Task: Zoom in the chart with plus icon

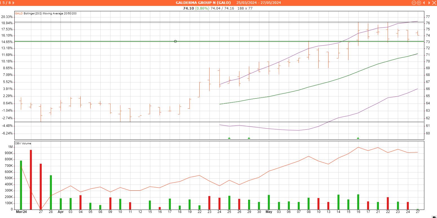Action: [419, 3]
